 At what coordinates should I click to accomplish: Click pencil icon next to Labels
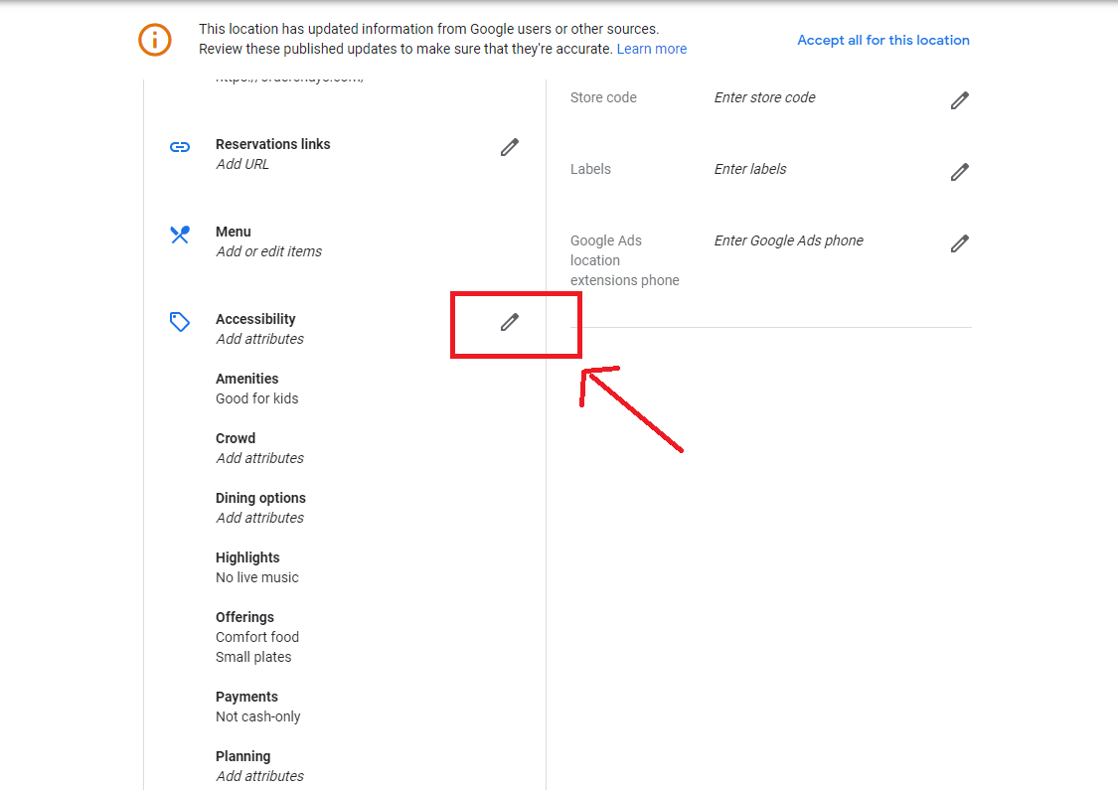click(x=959, y=172)
